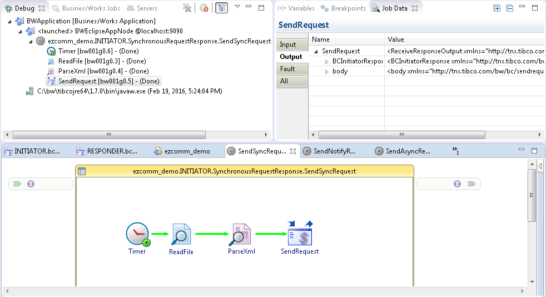Open the Breakpoints view tab
Viewport: 546px width, 297px height.
point(344,8)
